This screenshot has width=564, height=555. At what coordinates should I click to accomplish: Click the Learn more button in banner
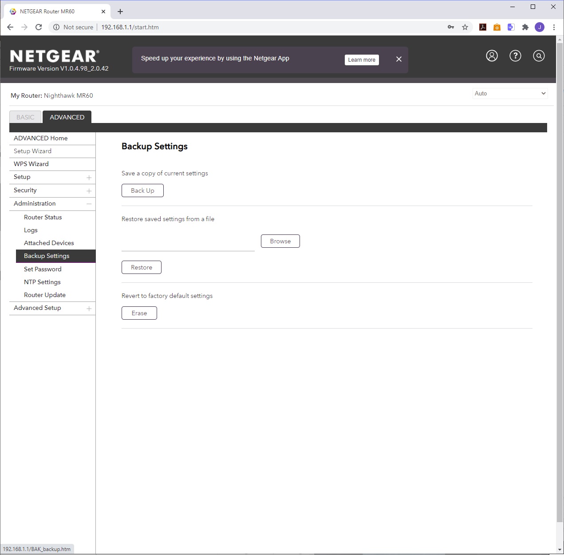[362, 60]
